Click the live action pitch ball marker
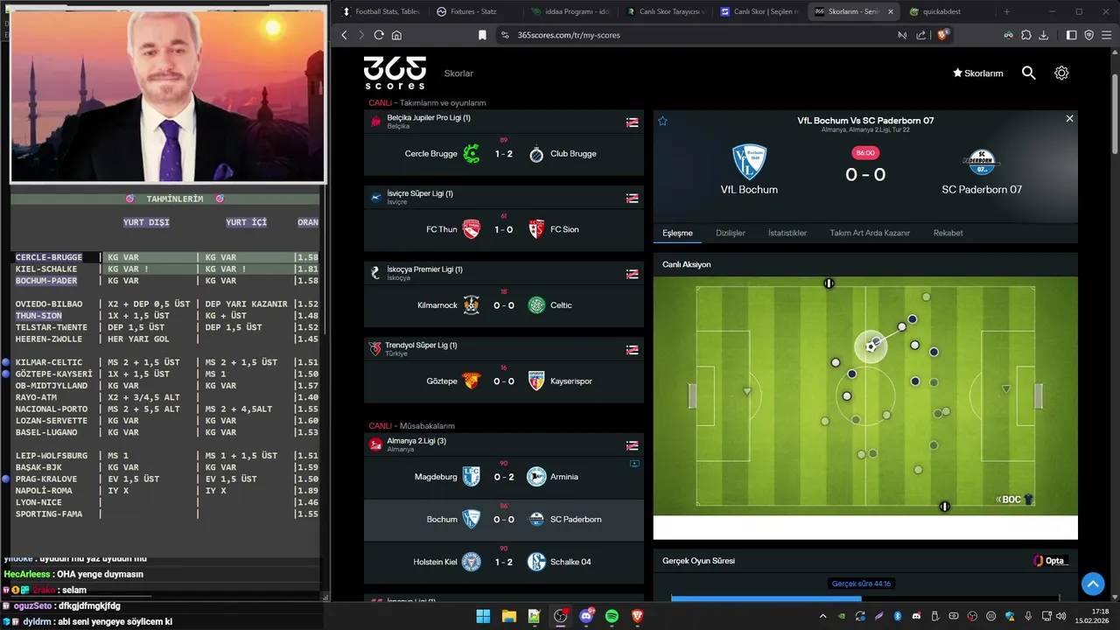The height and width of the screenshot is (630, 1120). tap(871, 346)
